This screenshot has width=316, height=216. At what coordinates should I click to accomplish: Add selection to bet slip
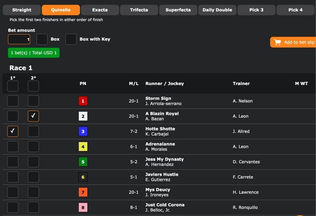(293, 42)
